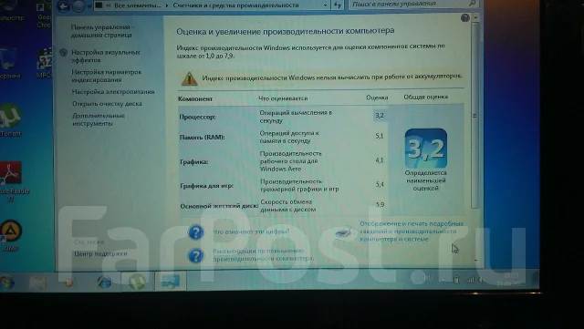Click RAM score 5,1 cell
Screen dimensions: 584x329
click(380, 136)
